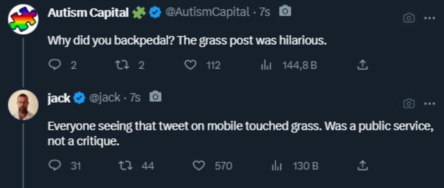Open Autism Capital profile picture
This screenshot has height=188, width=444.
coord(23,19)
